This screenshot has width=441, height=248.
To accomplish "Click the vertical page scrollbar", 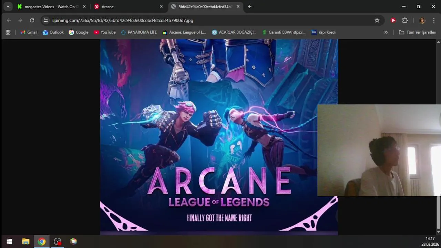I will [x=438, y=138].
